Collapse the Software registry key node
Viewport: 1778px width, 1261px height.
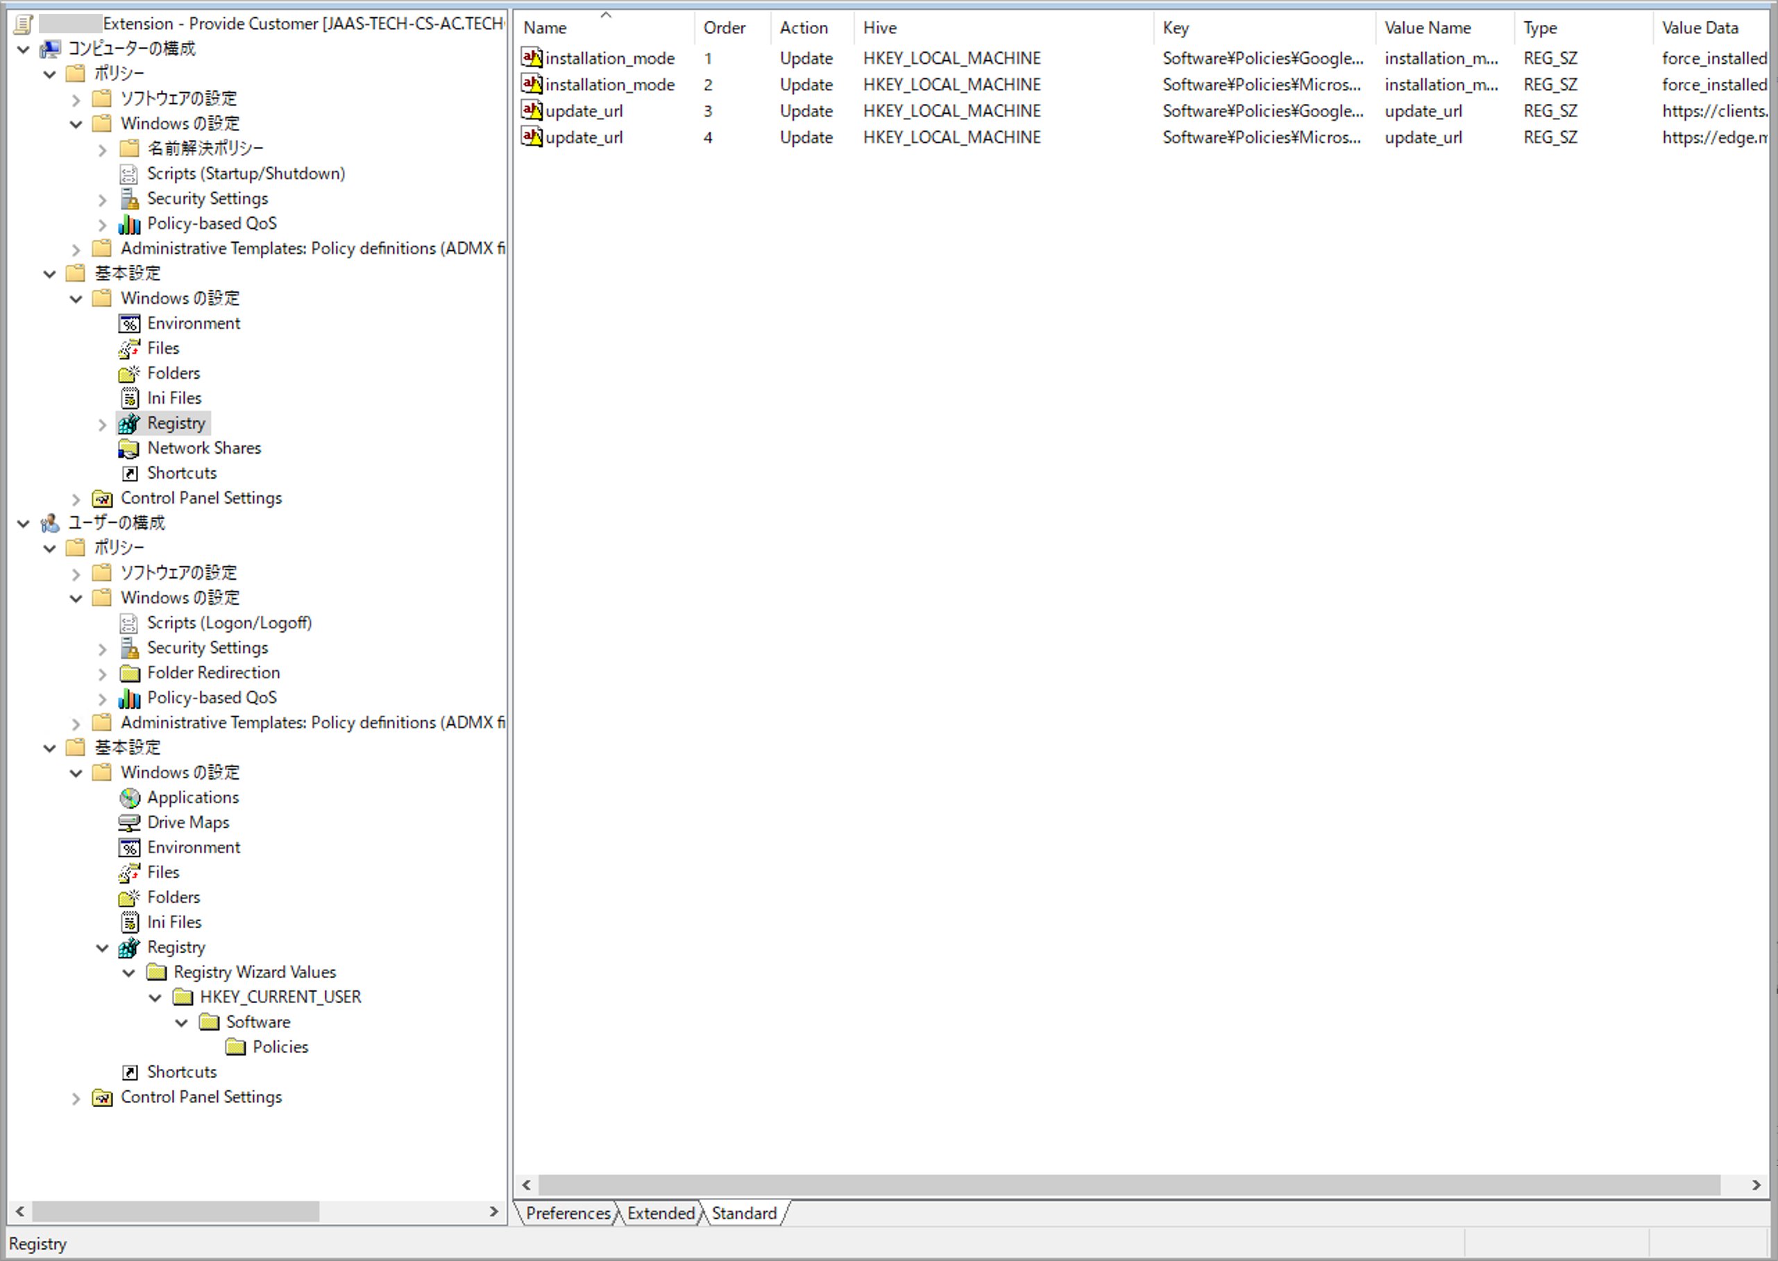tap(182, 1023)
